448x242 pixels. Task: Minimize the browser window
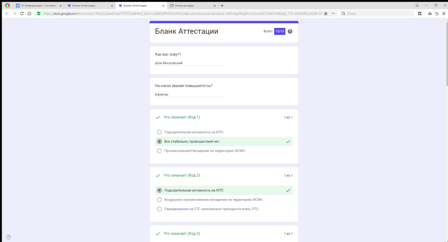tap(426, 5)
